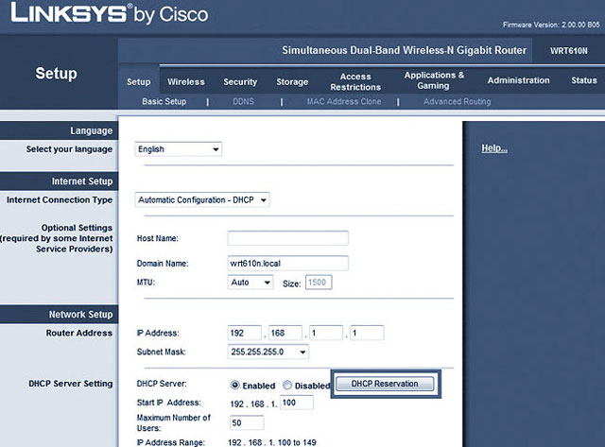The width and height of the screenshot is (605, 447).
Task: Click the Language section heading
Action: 92,130
